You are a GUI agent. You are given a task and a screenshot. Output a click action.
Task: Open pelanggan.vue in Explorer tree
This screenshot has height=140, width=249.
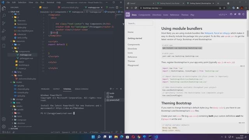coord(26,58)
